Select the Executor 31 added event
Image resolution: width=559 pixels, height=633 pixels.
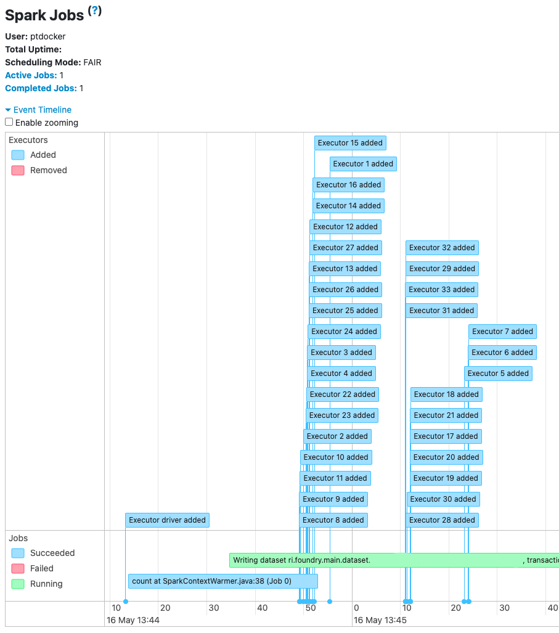(x=441, y=311)
